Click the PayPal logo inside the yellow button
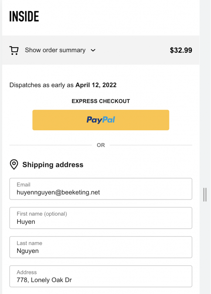The width and height of the screenshot is (211, 294). click(x=101, y=120)
